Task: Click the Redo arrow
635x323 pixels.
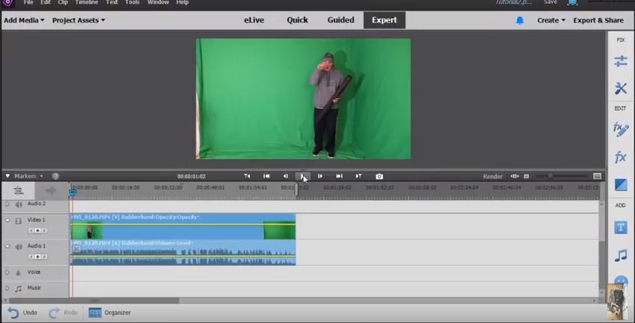Action: [54, 313]
